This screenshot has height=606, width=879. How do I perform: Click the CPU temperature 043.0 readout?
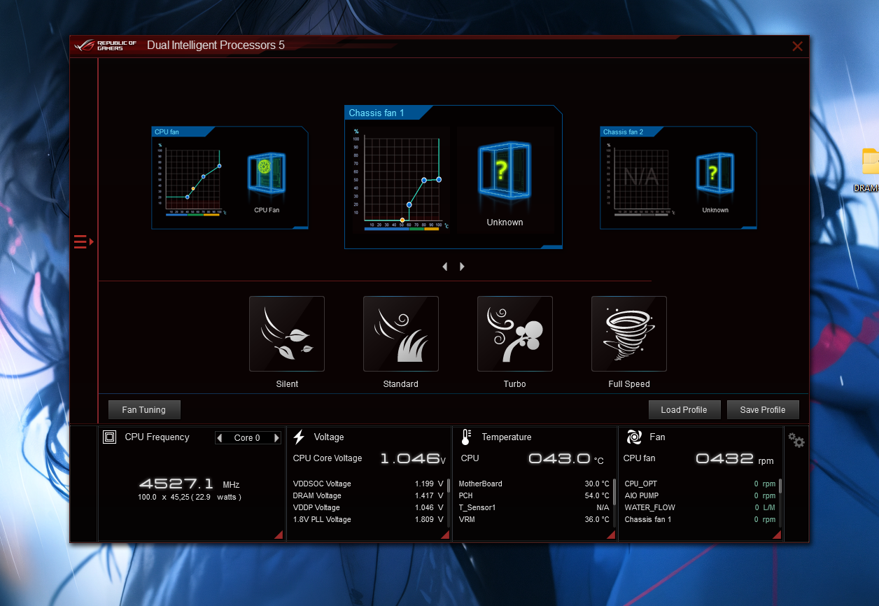click(565, 459)
